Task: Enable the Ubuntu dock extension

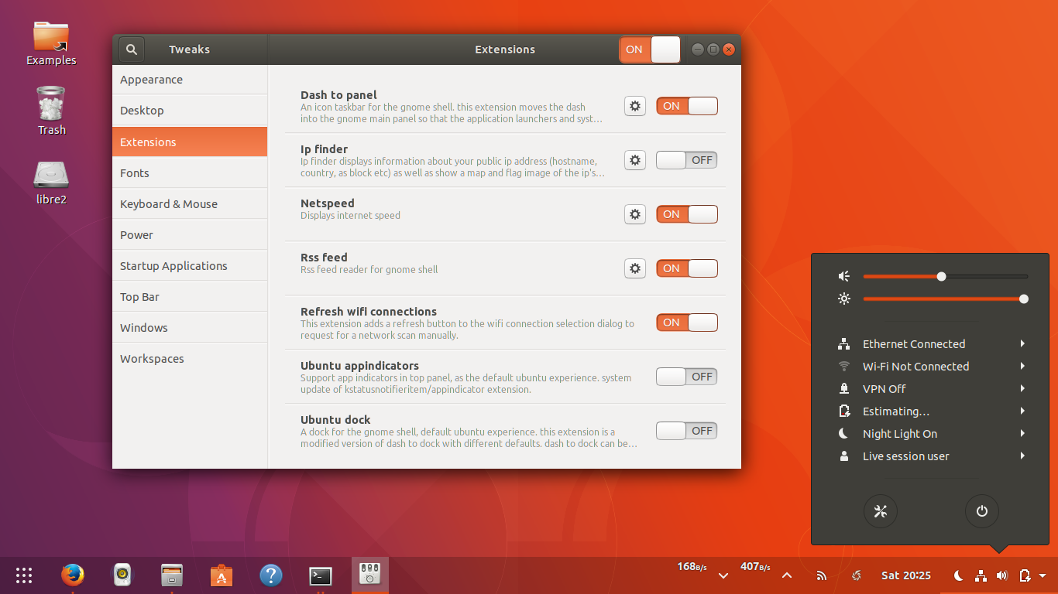Action: point(687,431)
